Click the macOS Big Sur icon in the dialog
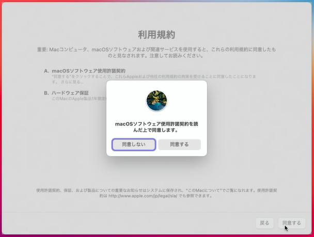 [x=156, y=101]
